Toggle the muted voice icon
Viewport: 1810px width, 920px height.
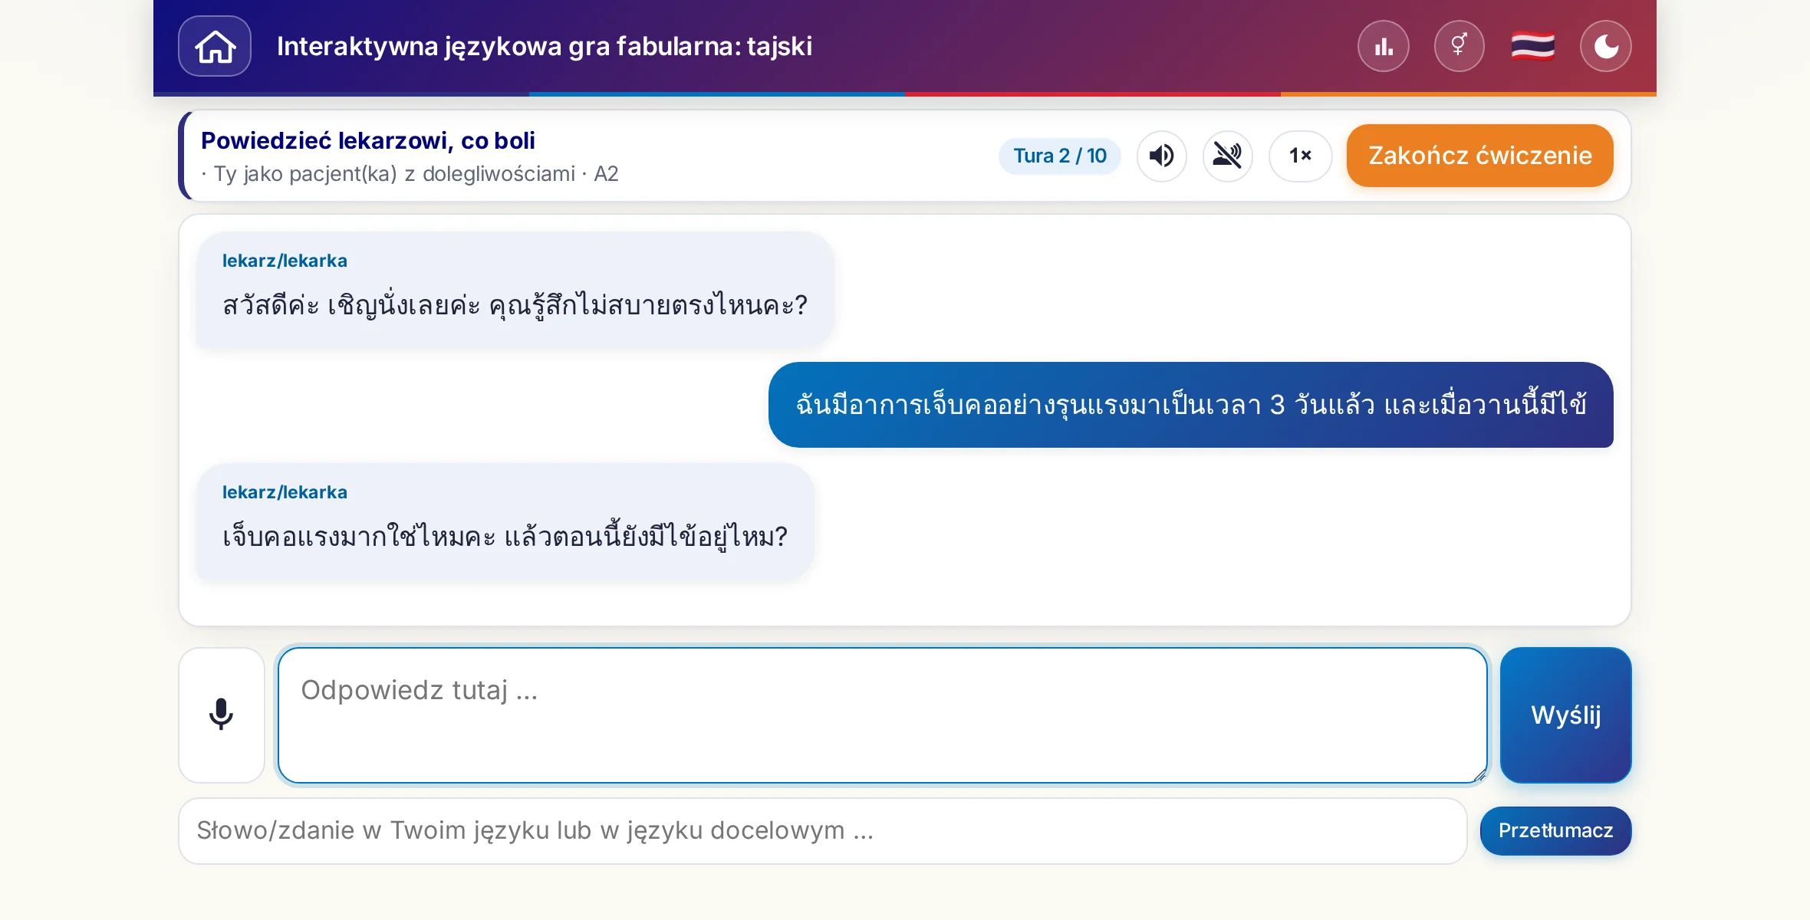(1227, 156)
